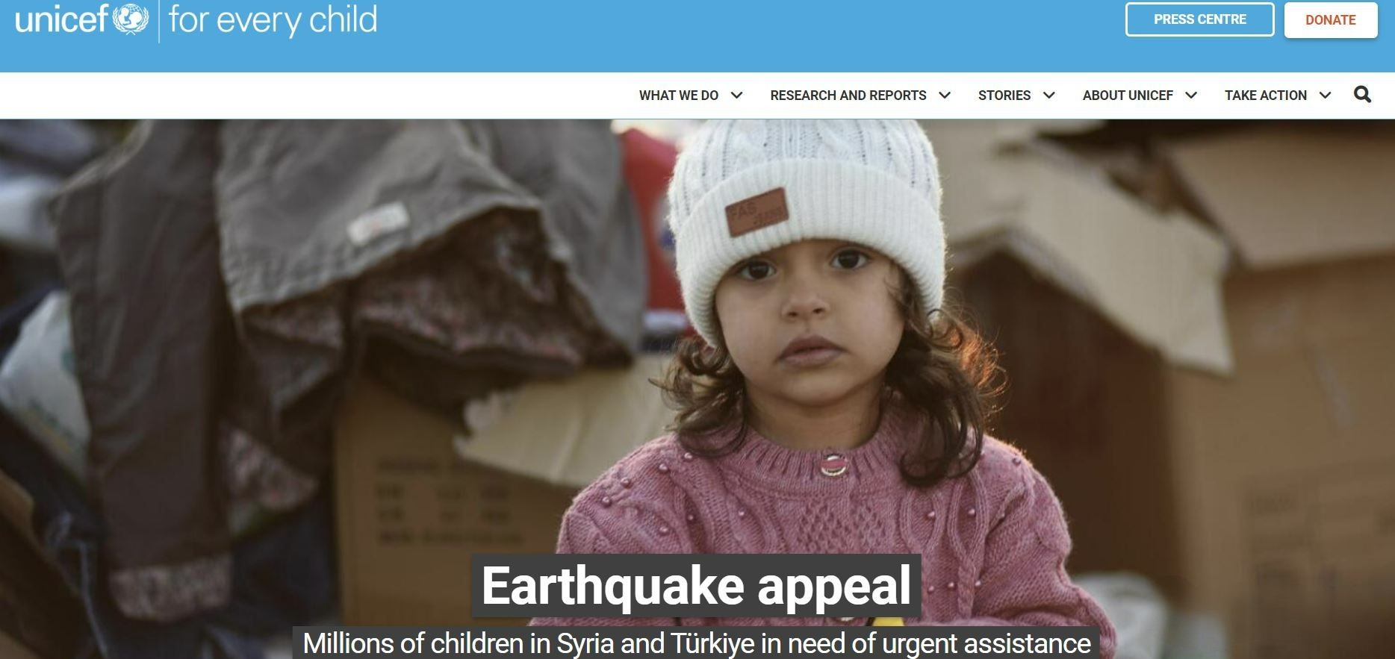
Task: Click the 'for every child' tagline
Action: [x=273, y=20]
